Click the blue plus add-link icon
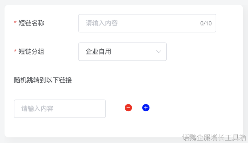The width and height of the screenshot is (248, 143). point(146,108)
